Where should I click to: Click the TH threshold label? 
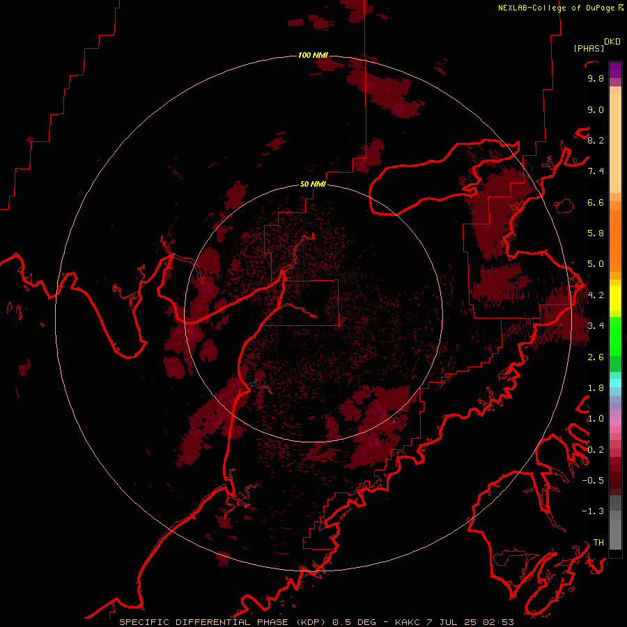coord(598,543)
